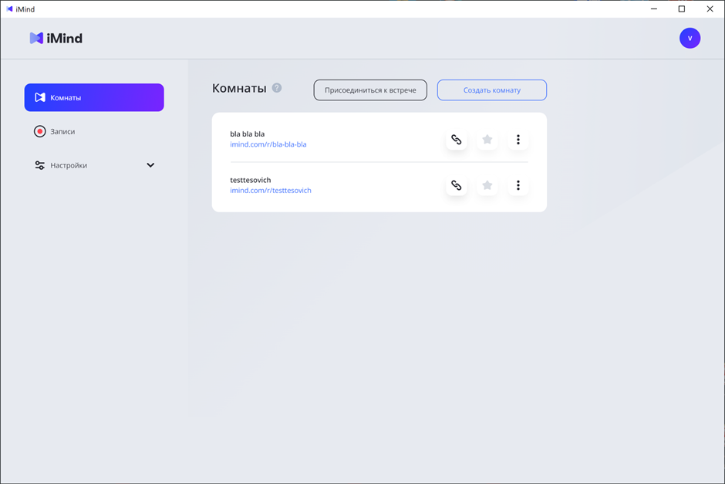Viewport: 725px width, 484px height.
Task: Copy link for testtesovich room
Action: pyautogui.click(x=456, y=185)
